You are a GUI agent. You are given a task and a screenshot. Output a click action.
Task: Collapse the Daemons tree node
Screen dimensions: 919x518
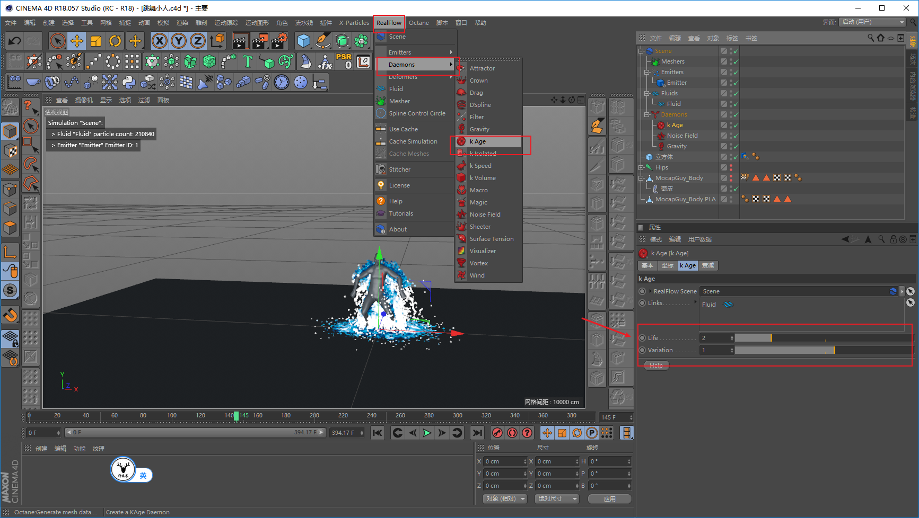pos(647,114)
